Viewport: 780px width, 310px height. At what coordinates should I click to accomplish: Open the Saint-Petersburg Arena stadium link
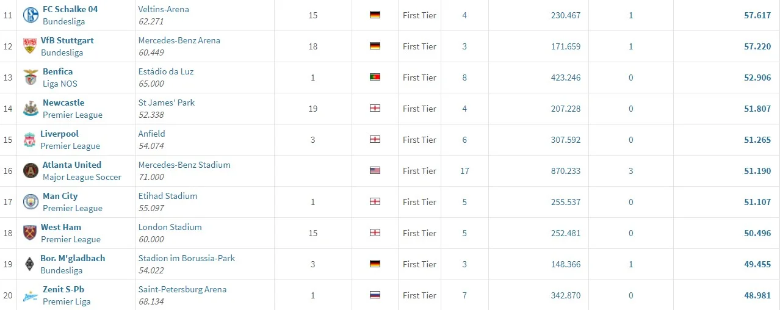[x=182, y=289]
